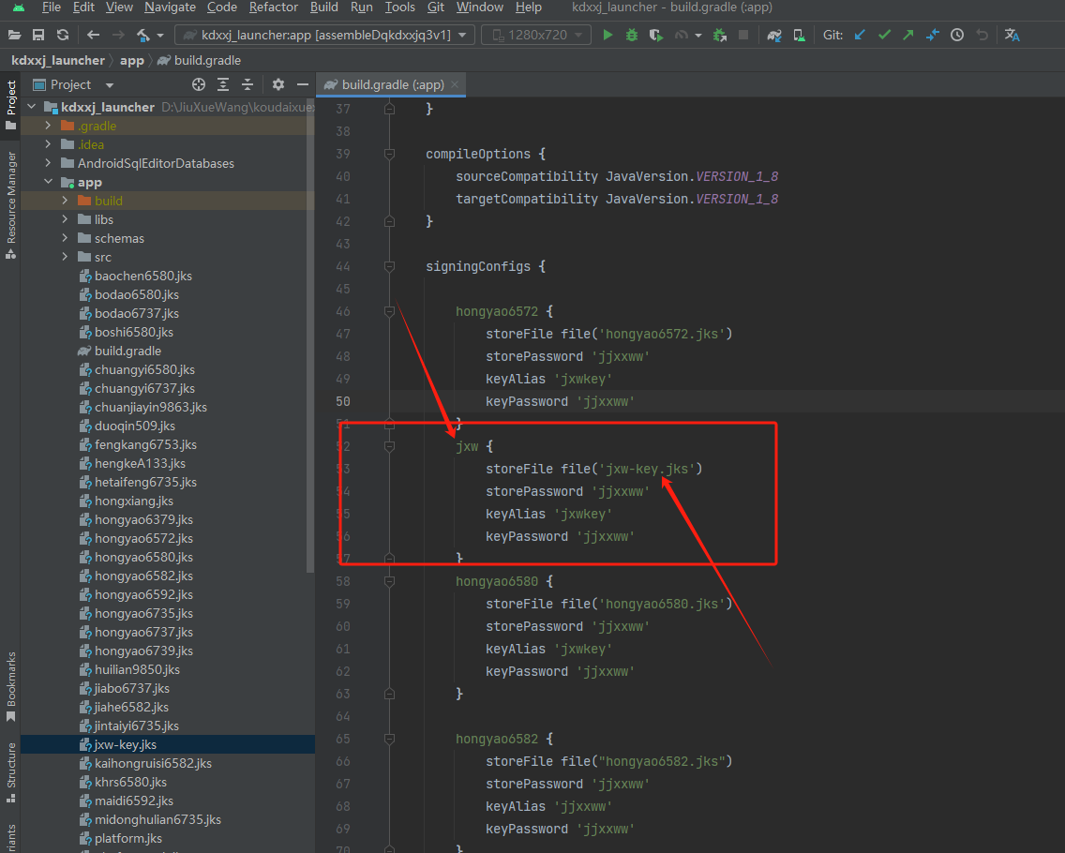Open the Build menu

click(323, 7)
